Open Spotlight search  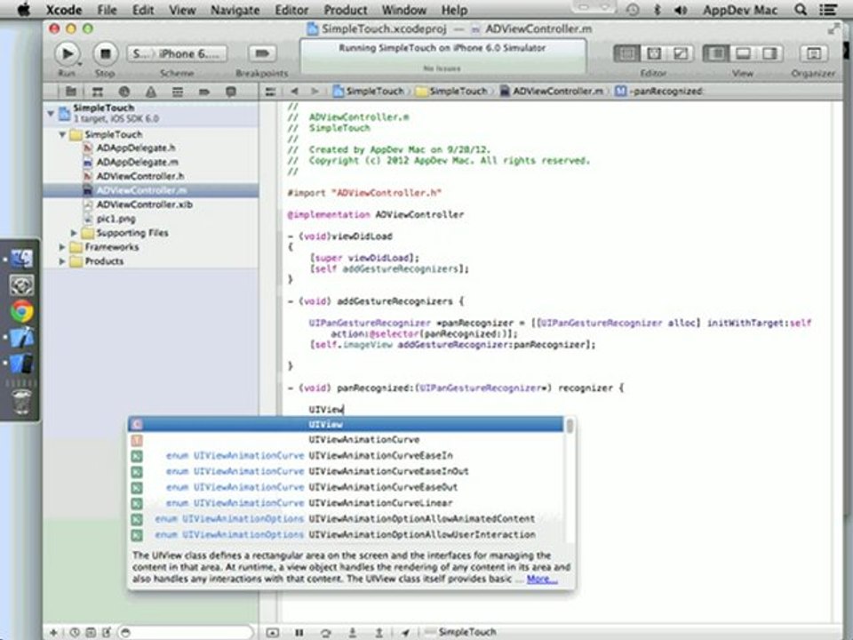click(801, 10)
